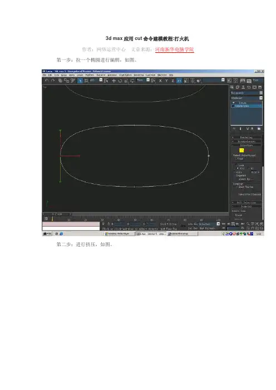The image size is (276, 390).
Task: Select the All radio button
Action: click(x=248, y=168)
